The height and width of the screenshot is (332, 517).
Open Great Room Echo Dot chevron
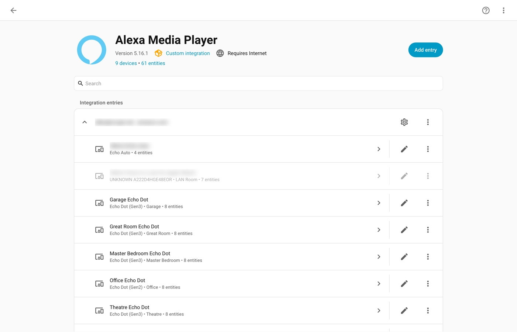point(379,230)
